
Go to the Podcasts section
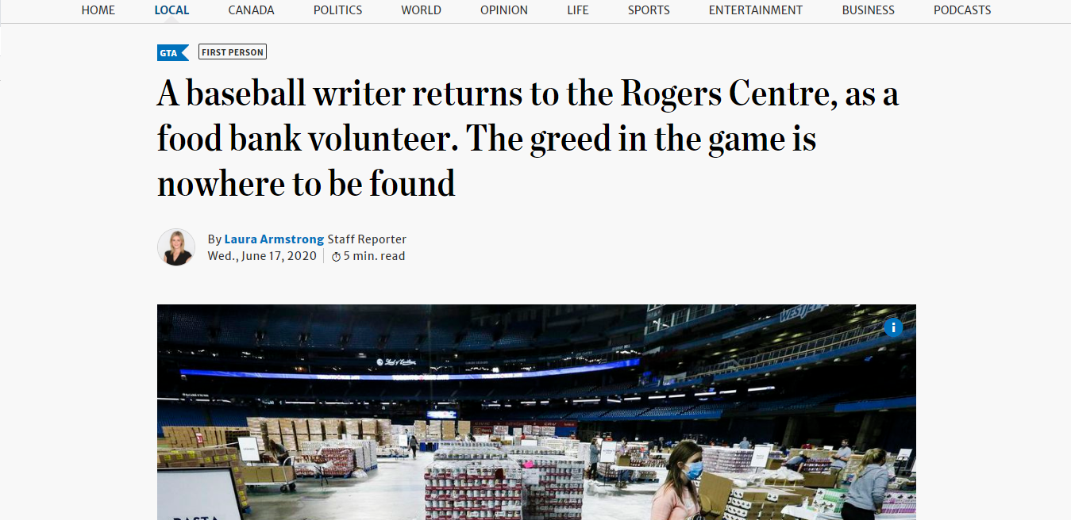(x=962, y=10)
